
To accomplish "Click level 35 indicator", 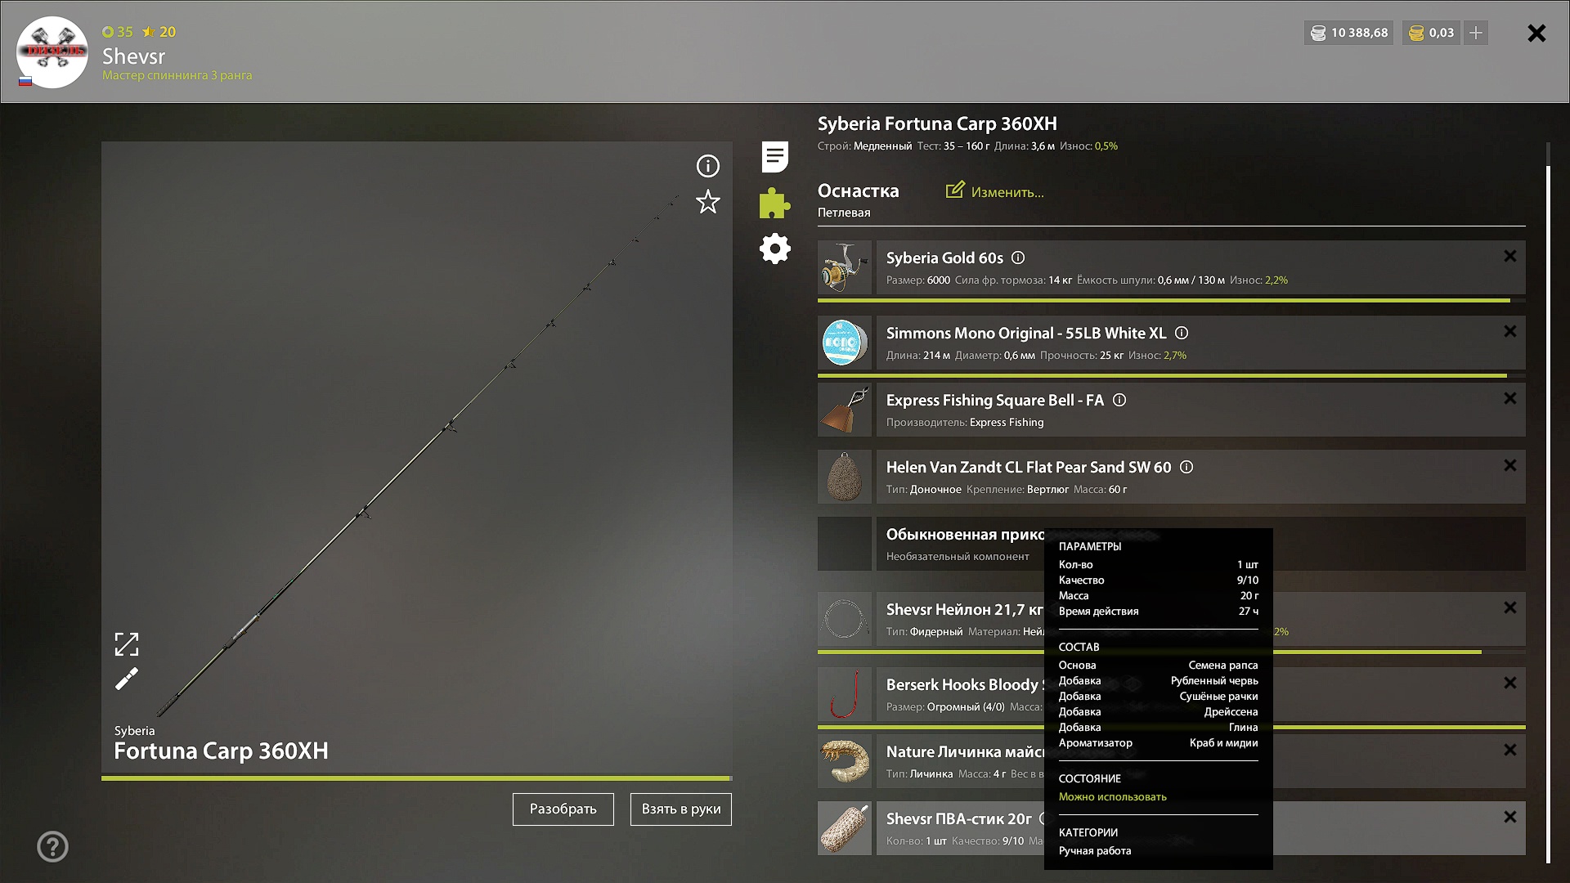I will [x=118, y=32].
